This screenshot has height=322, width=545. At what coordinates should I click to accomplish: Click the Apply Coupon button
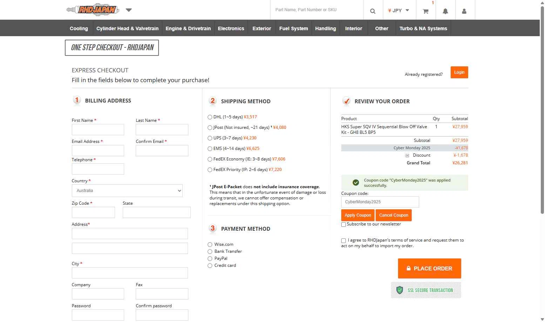coord(358,215)
